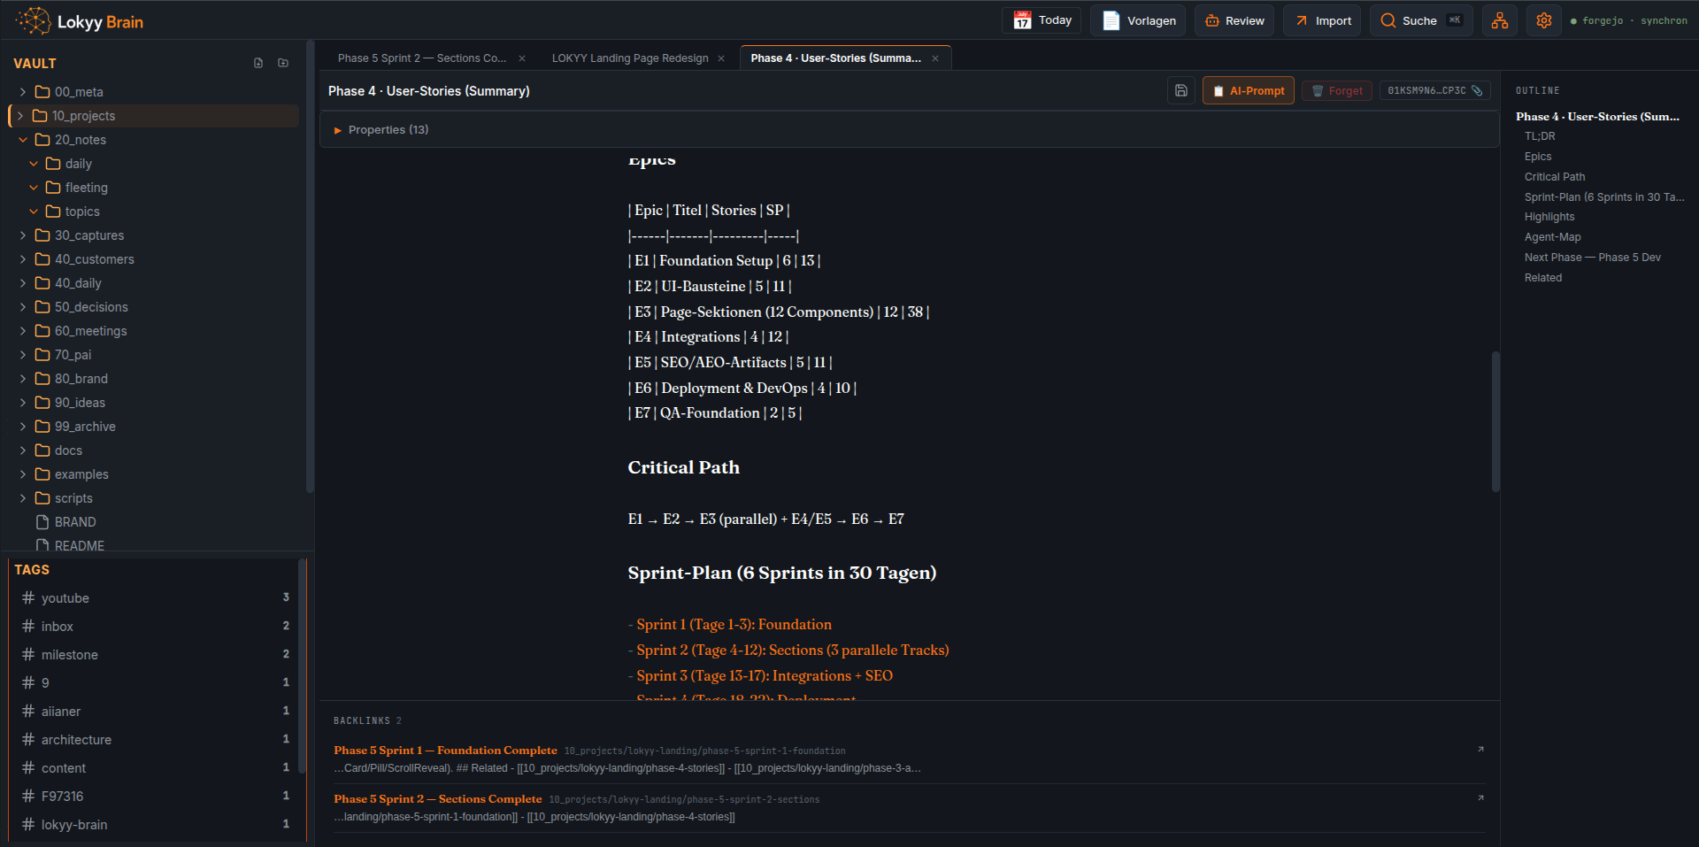Viewport: 1699px width, 847px height.
Task: Click the Lokyy Brain logo icon
Action: tap(33, 20)
